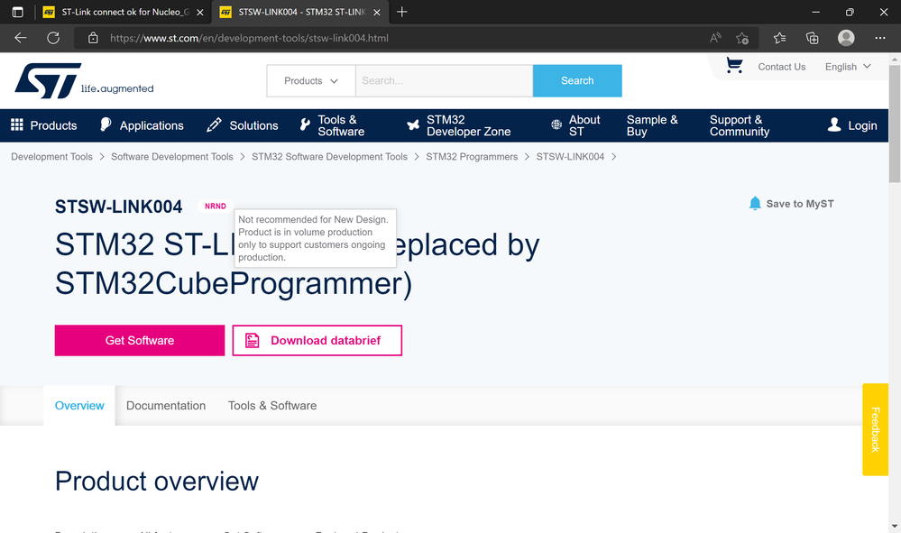Open the shopping cart icon

tap(734, 66)
